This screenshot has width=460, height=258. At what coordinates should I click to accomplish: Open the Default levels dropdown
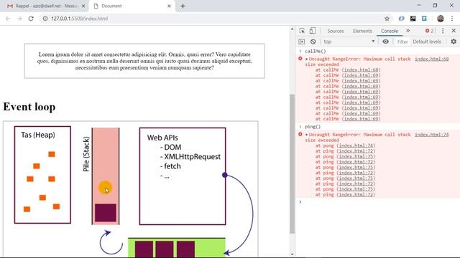point(427,42)
